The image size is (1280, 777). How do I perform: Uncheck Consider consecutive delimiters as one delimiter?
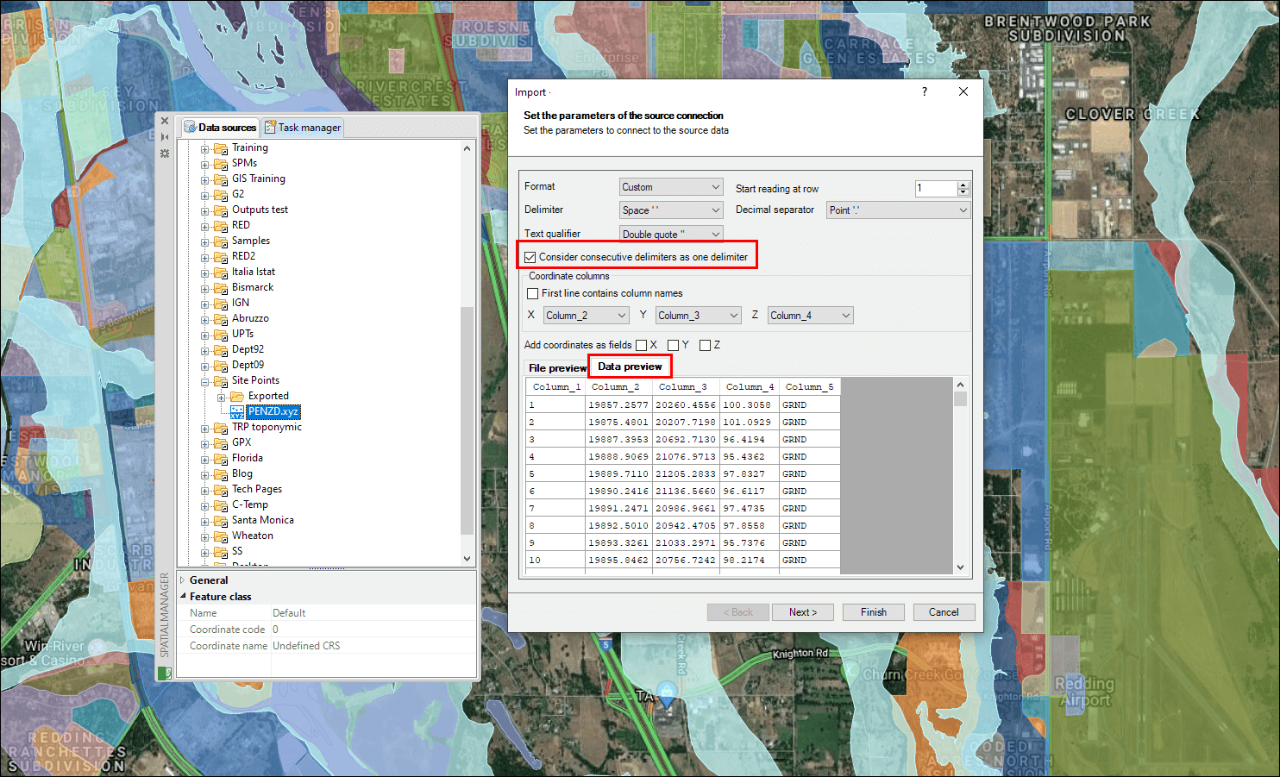[x=530, y=257]
